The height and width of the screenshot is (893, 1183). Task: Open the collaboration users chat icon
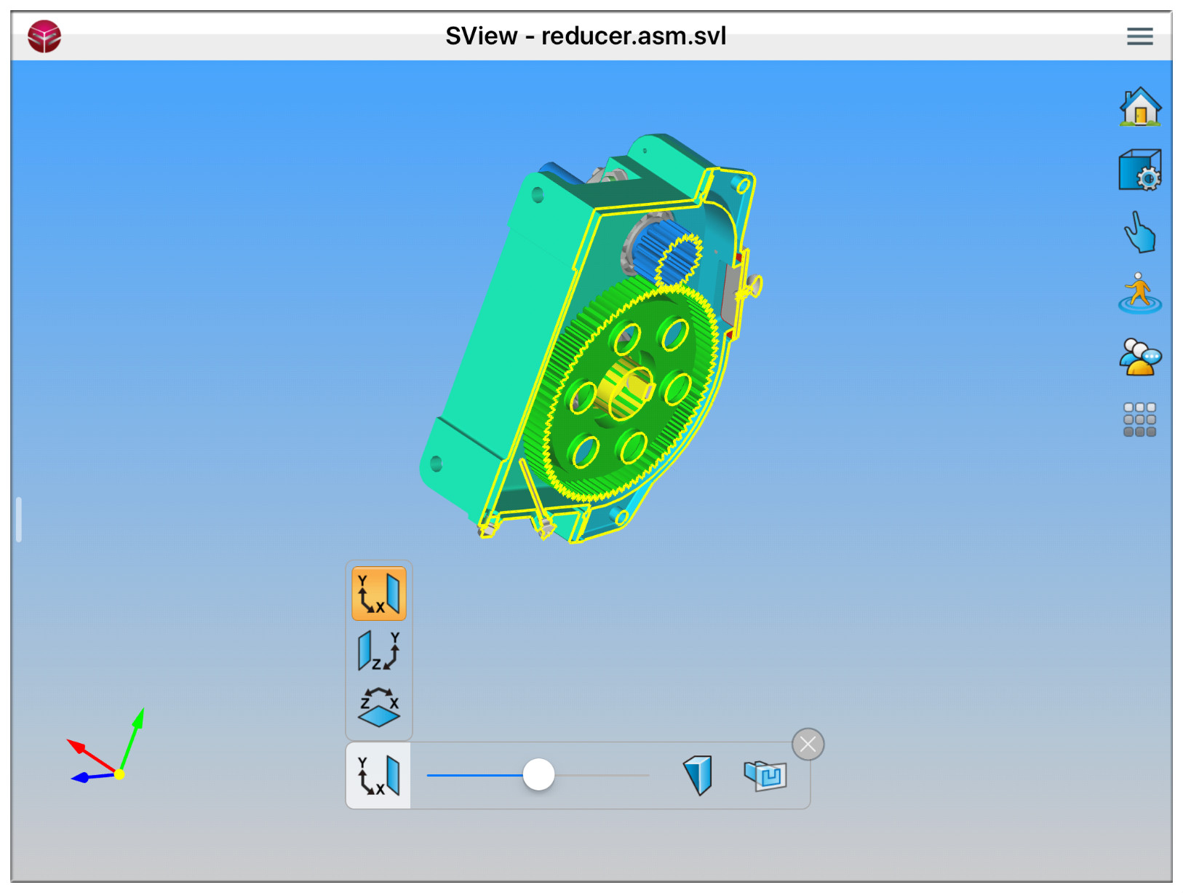coord(1139,357)
